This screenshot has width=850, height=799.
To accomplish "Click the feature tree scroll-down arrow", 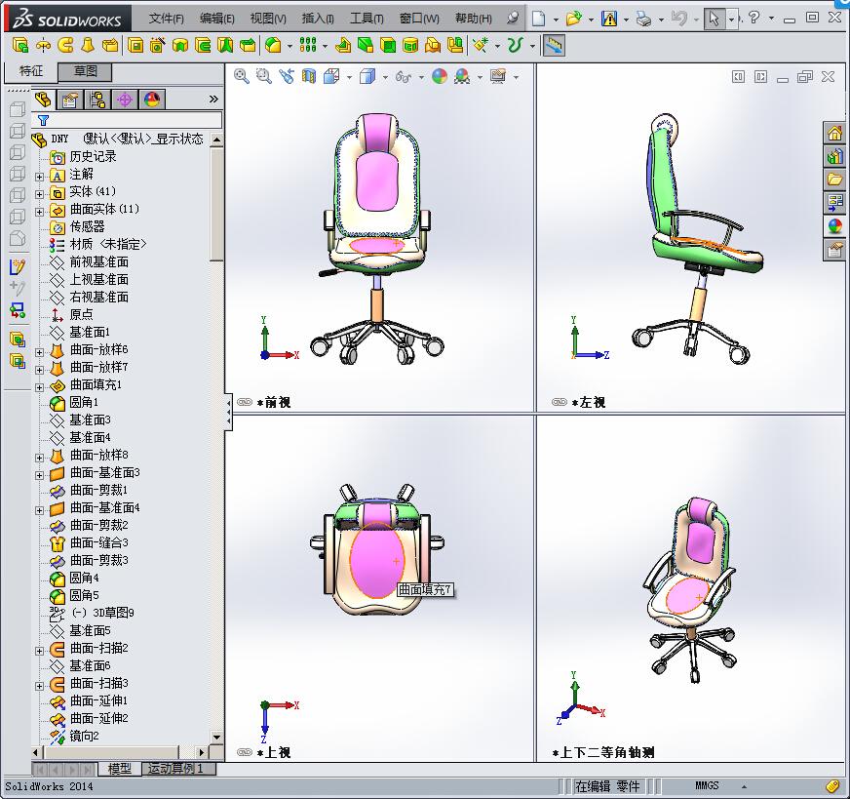I will (x=216, y=737).
